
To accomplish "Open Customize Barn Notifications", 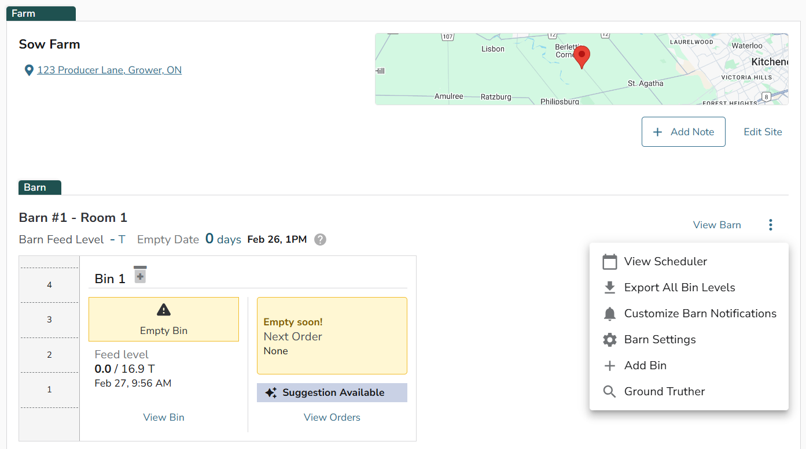I will pos(700,314).
